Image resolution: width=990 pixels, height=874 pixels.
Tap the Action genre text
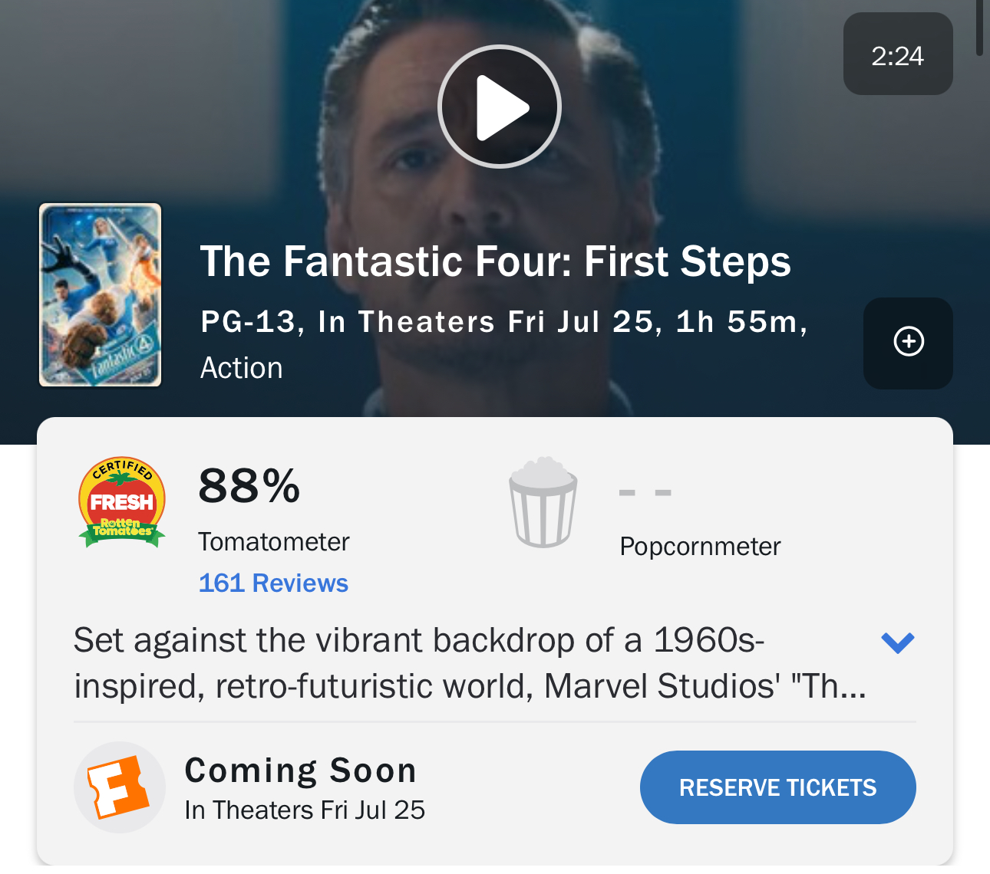click(242, 368)
